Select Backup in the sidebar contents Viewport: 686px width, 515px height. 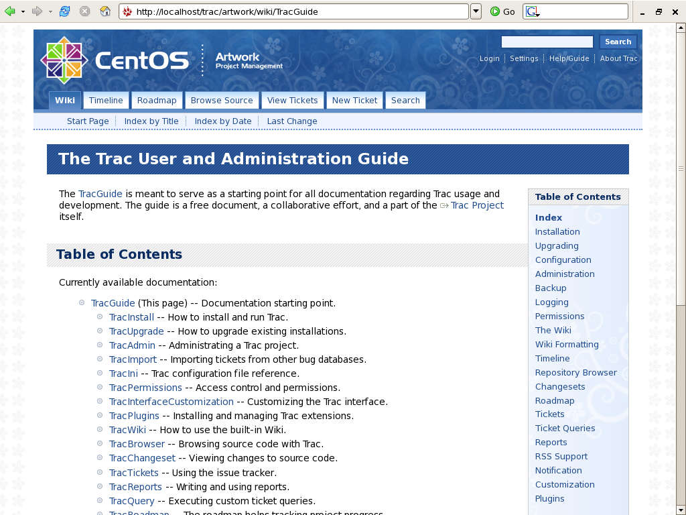pyautogui.click(x=551, y=288)
